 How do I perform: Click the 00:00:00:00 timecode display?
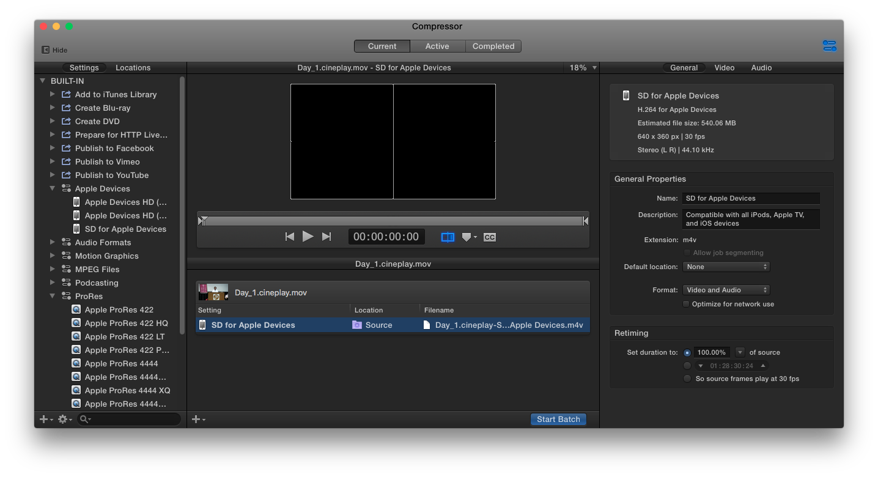pos(386,237)
